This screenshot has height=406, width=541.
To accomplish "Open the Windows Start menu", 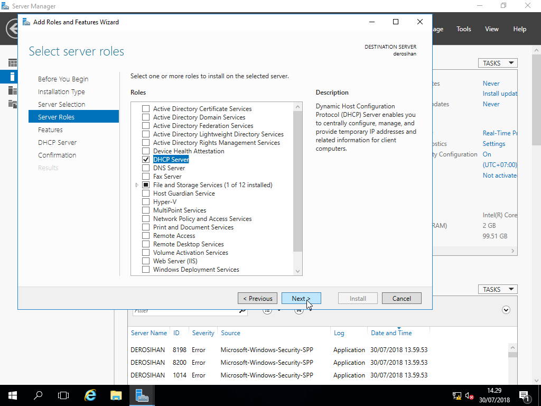I will 13,395.
